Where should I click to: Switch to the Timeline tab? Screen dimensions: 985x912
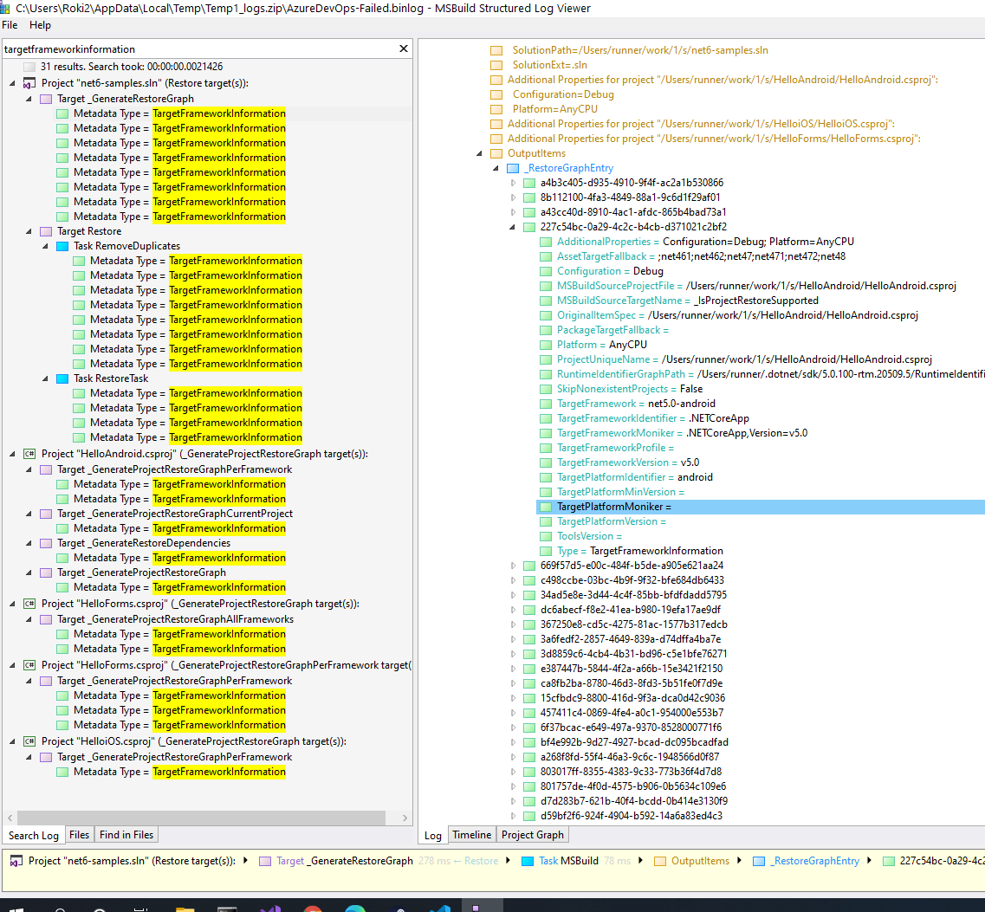click(472, 835)
